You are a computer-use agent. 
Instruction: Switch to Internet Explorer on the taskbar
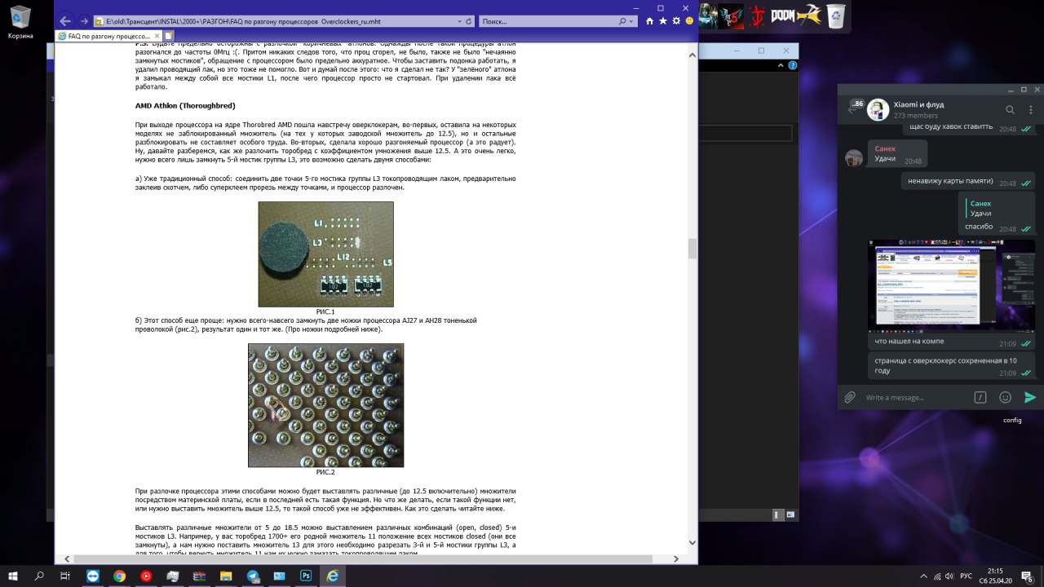click(x=332, y=576)
